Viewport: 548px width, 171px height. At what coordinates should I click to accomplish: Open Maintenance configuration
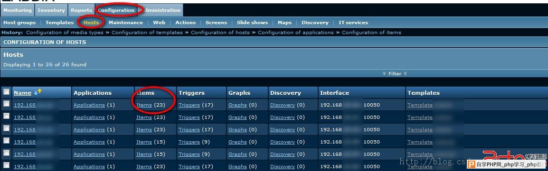(126, 22)
